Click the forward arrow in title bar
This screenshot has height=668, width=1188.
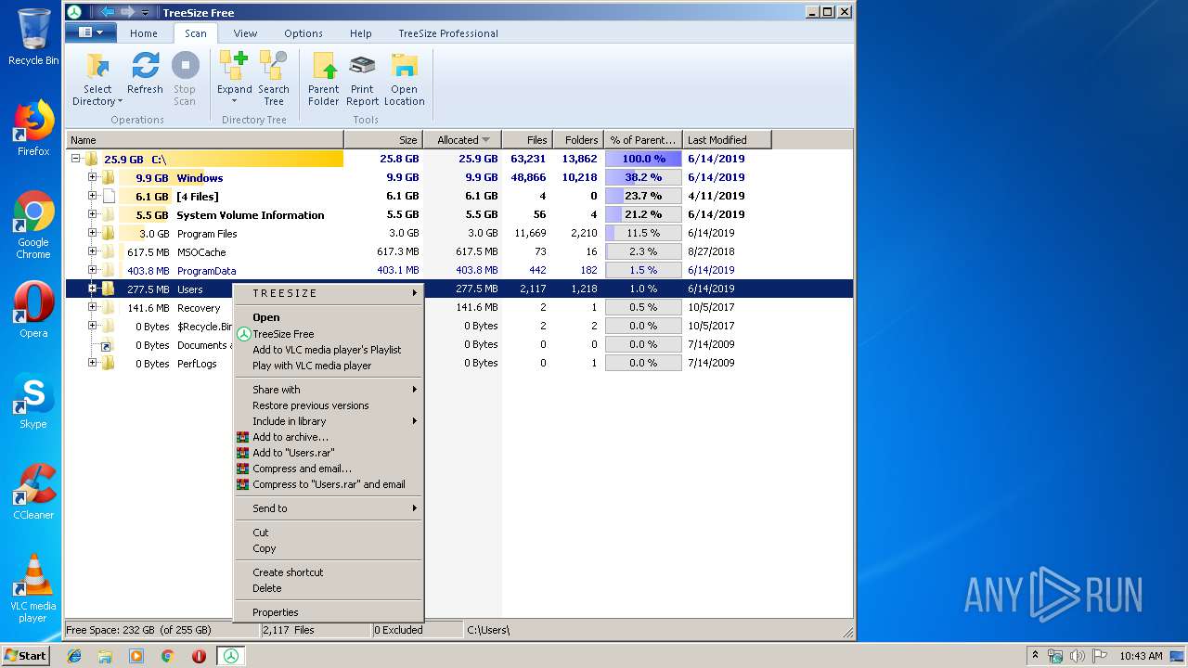127,12
